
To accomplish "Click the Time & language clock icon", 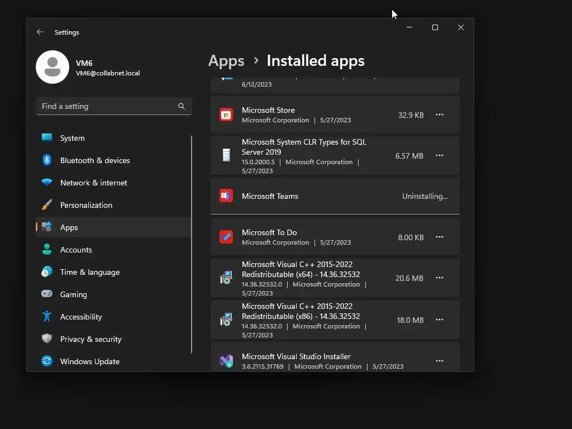I will click(47, 272).
